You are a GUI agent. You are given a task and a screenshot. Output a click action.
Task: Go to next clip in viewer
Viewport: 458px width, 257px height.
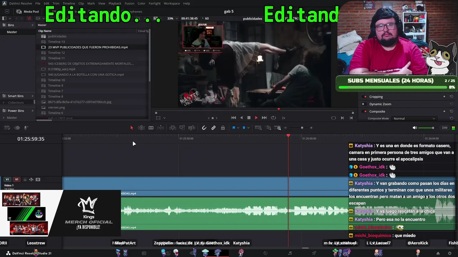(x=342, y=118)
